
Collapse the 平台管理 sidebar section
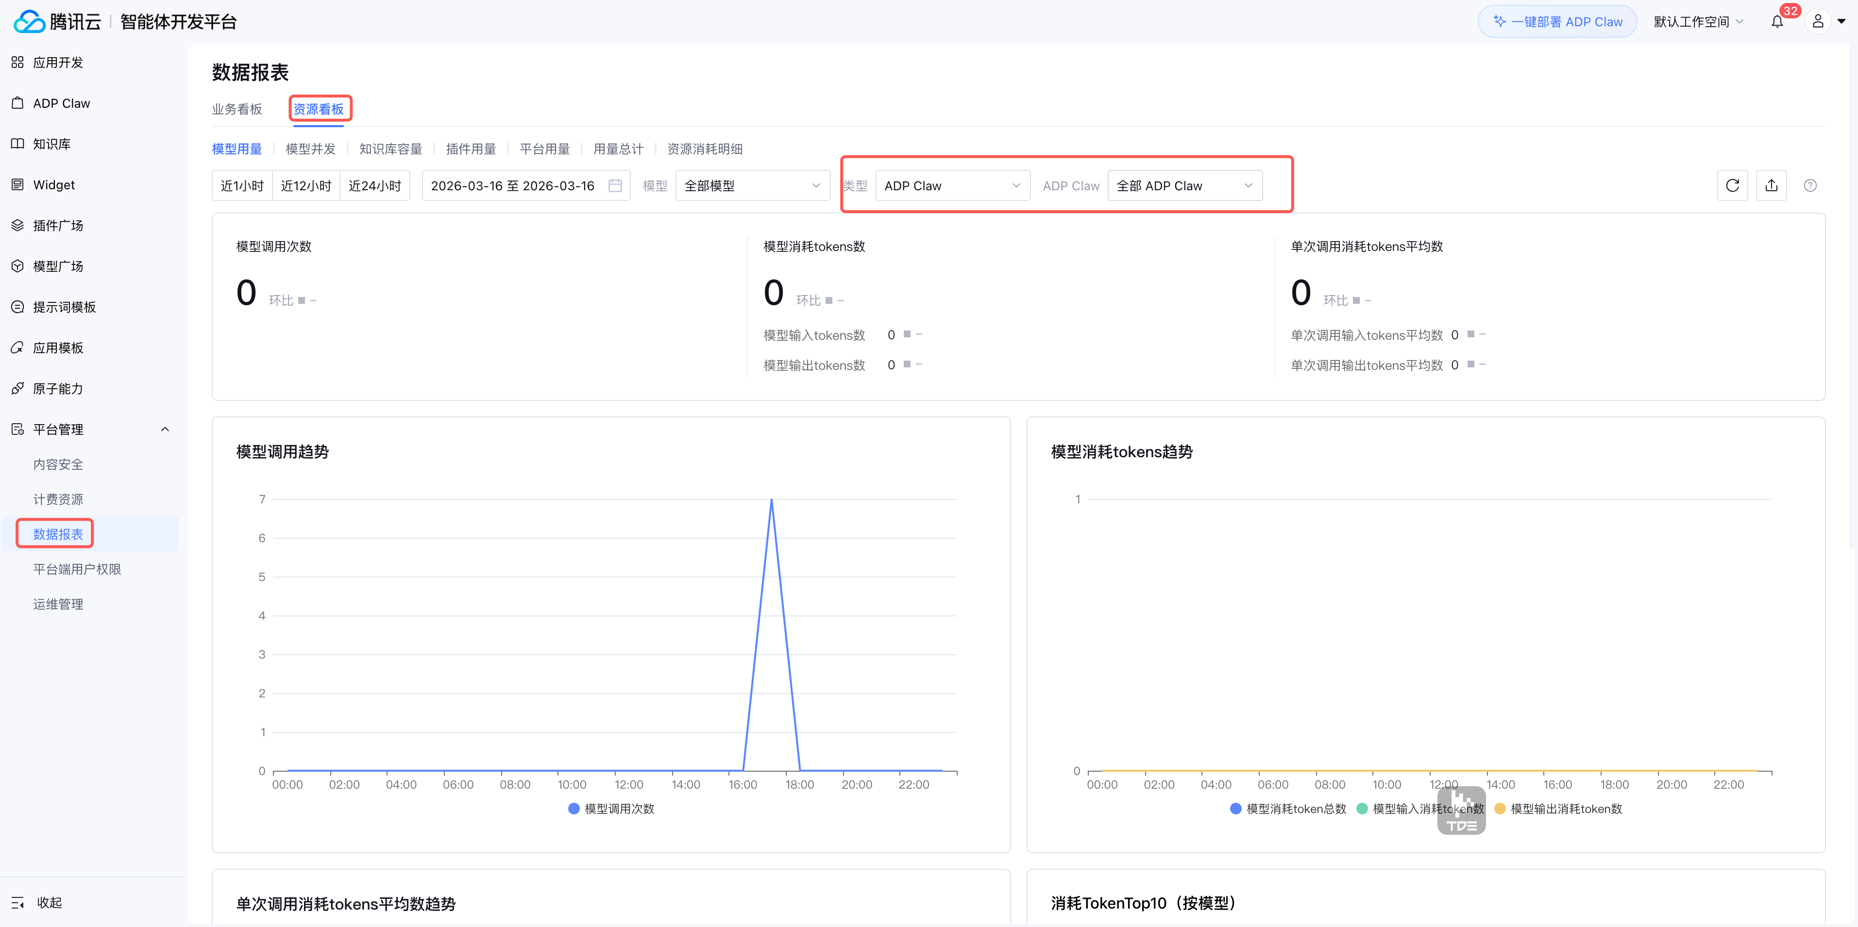pos(165,430)
